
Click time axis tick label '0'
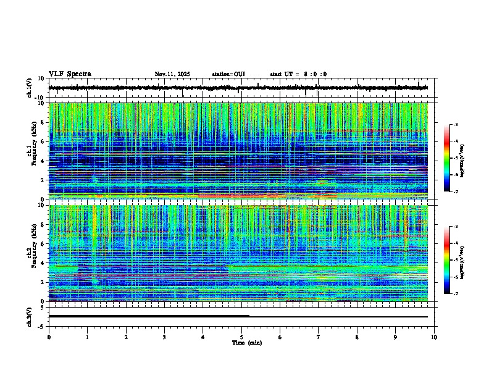49,337
